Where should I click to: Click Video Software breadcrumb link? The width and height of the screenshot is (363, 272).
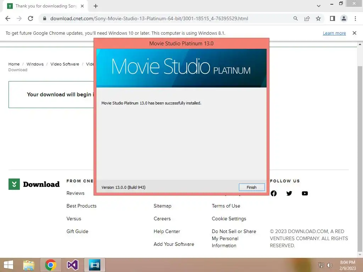click(65, 64)
